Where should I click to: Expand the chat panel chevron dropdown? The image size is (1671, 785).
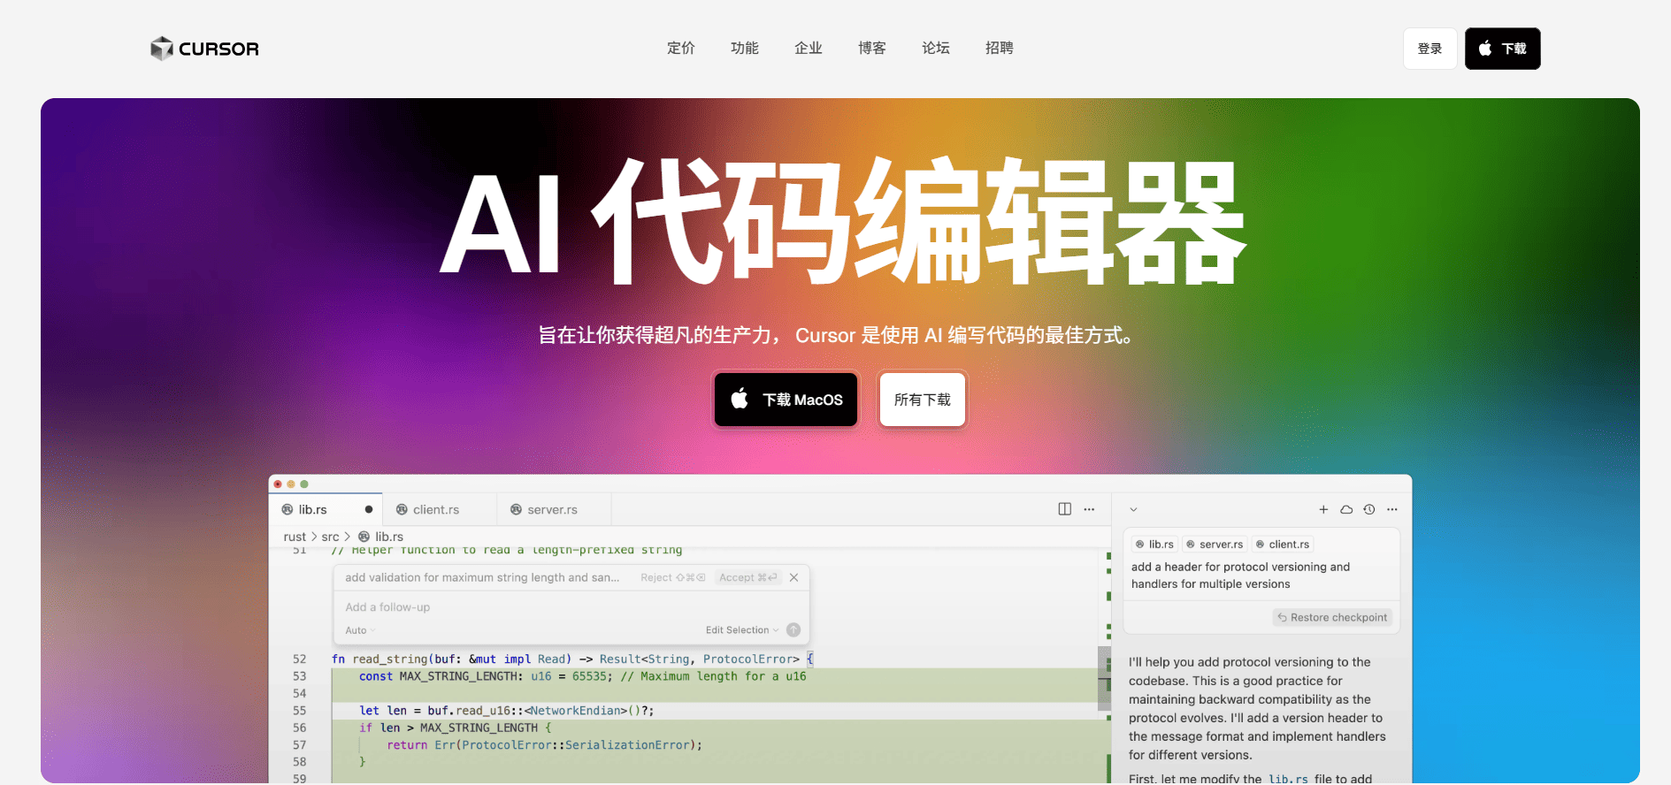pos(1133,509)
